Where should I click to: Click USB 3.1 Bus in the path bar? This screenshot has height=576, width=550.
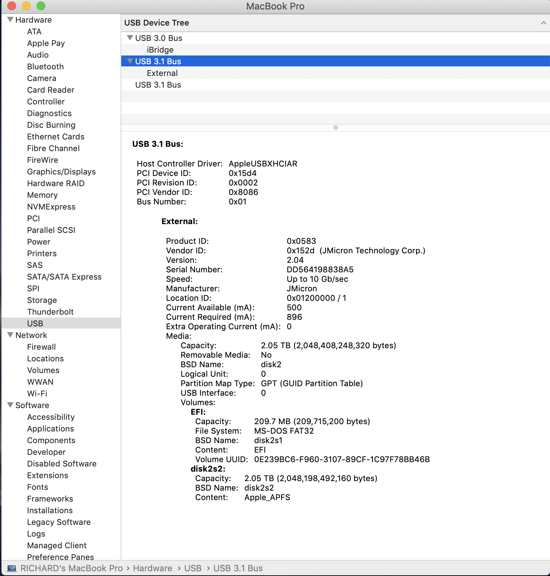238,568
